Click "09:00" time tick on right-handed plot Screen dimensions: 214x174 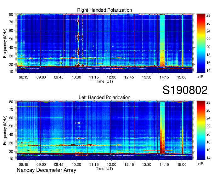click(x=41, y=77)
